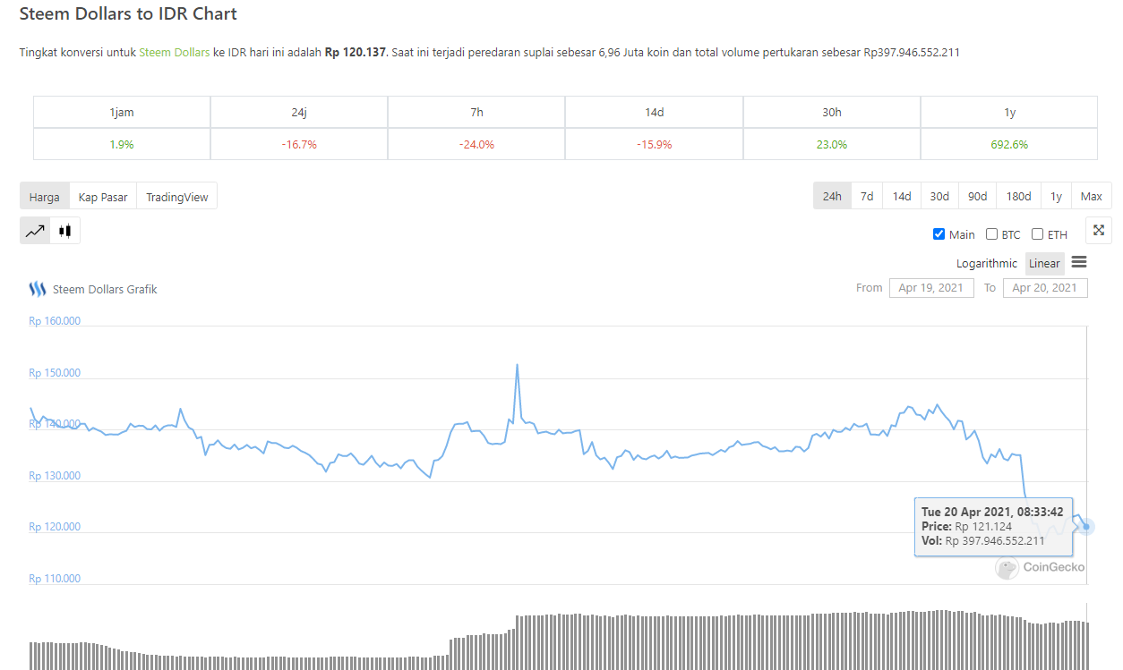Image resolution: width=1123 pixels, height=670 pixels.
Task: Open fullscreen chart expand icon
Action: (1099, 230)
